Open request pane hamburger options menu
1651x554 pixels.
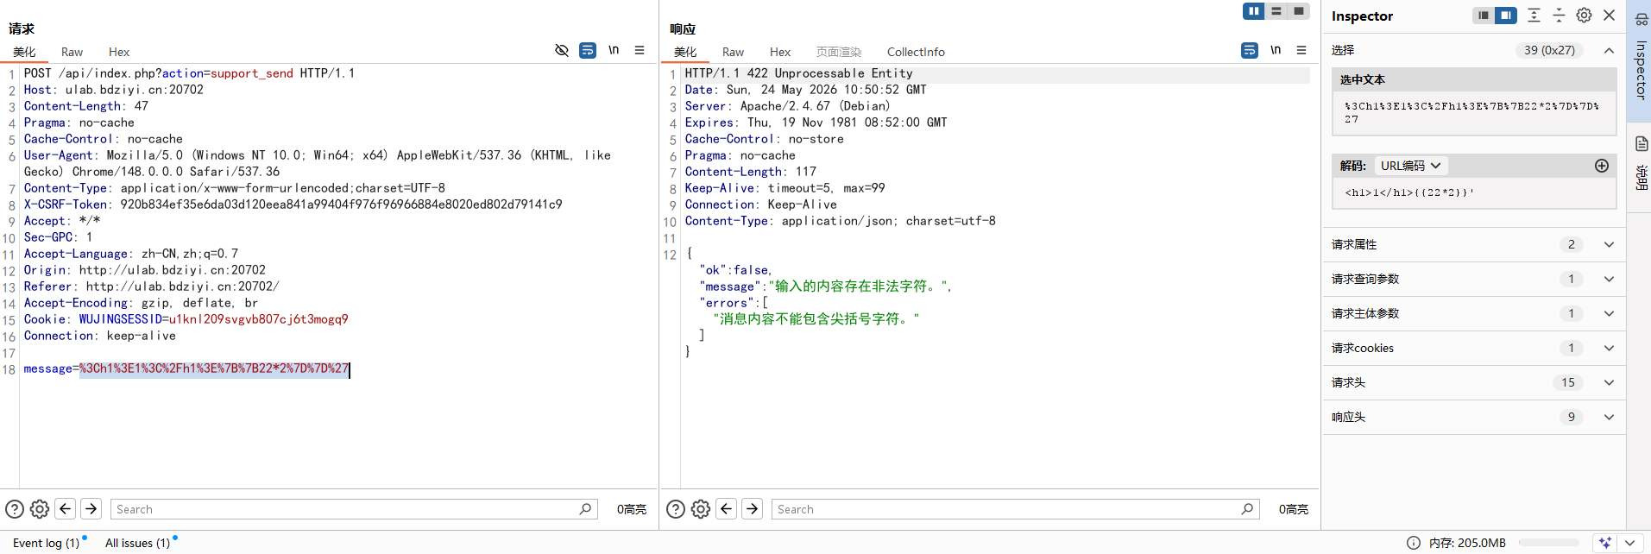pyautogui.click(x=640, y=50)
